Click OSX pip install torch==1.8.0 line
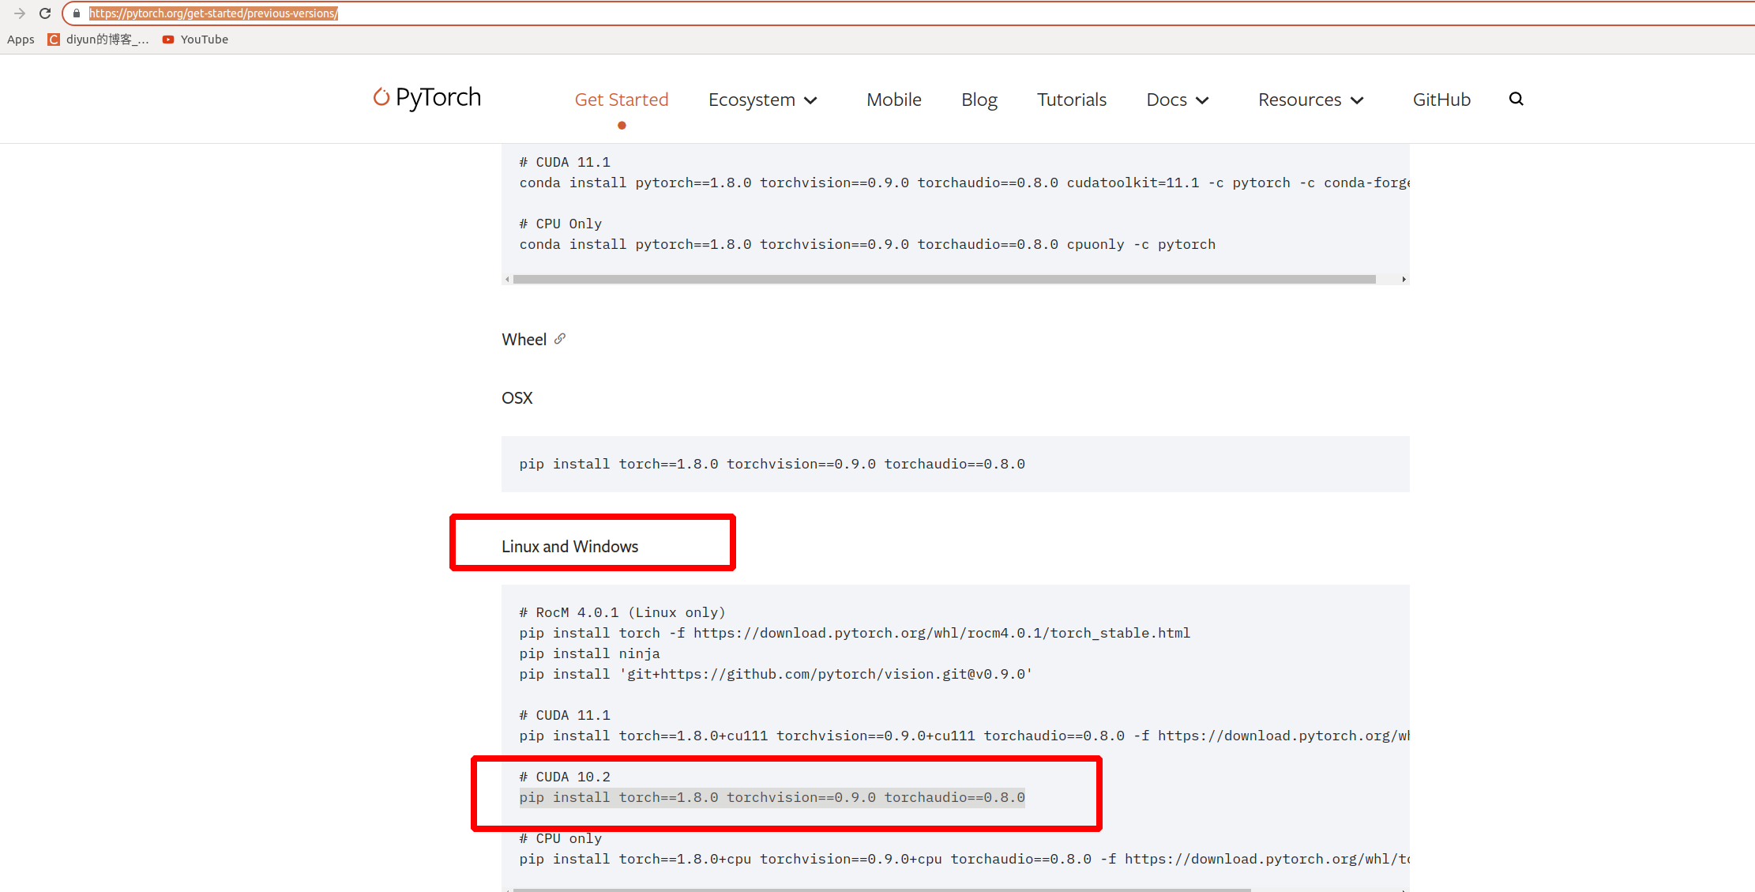The image size is (1755, 892). (772, 464)
